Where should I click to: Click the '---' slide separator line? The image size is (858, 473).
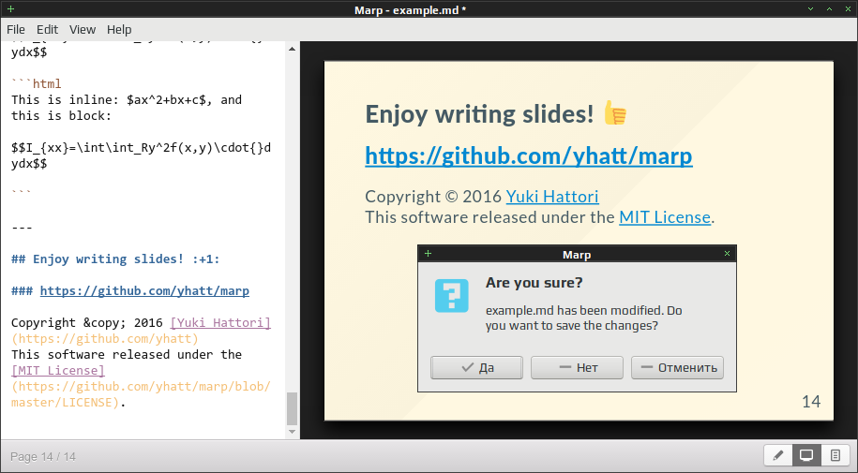(x=22, y=228)
